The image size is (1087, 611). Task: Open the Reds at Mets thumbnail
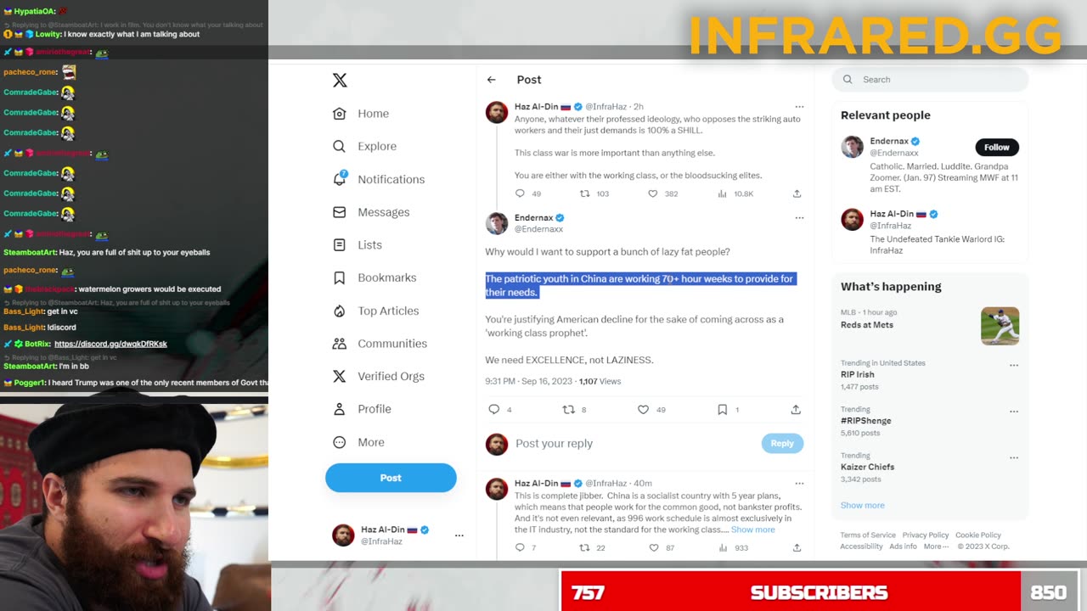pos(1000,326)
